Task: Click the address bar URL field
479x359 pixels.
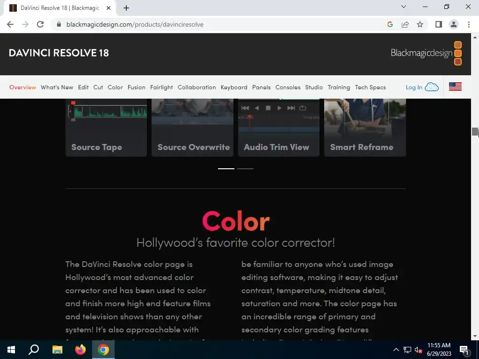Action: tap(223, 24)
